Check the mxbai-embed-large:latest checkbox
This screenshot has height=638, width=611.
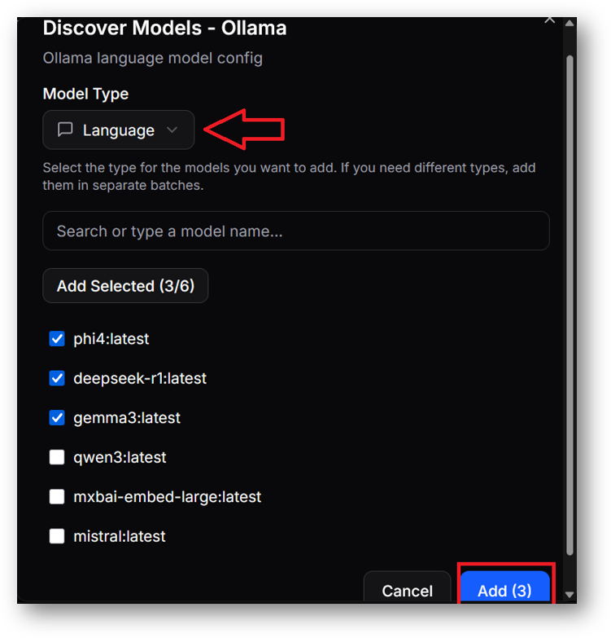pos(57,496)
